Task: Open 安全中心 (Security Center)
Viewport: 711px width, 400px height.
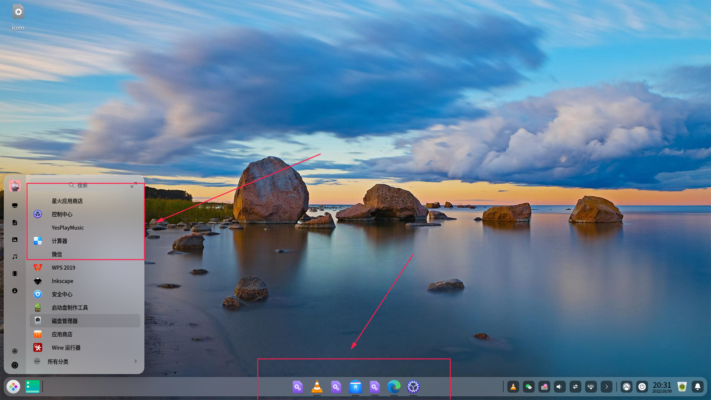Action: click(x=61, y=294)
